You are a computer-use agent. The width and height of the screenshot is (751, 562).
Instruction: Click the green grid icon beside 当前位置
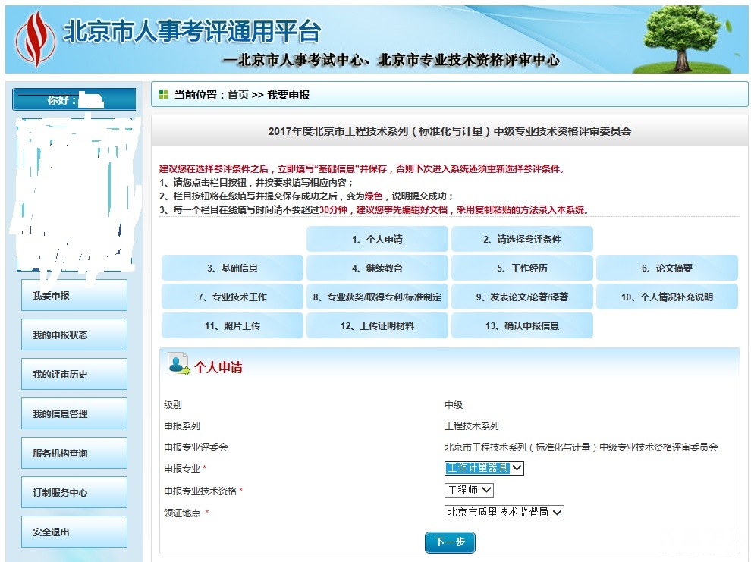point(164,95)
